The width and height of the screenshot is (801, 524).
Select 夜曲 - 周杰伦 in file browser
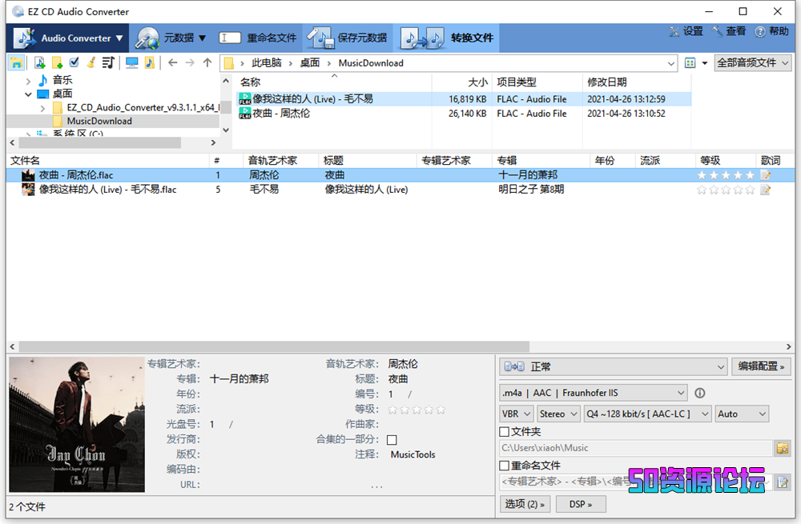pos(281,114)
